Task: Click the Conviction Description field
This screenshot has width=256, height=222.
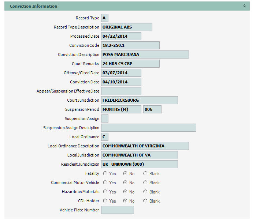Action: click(145, 54)
